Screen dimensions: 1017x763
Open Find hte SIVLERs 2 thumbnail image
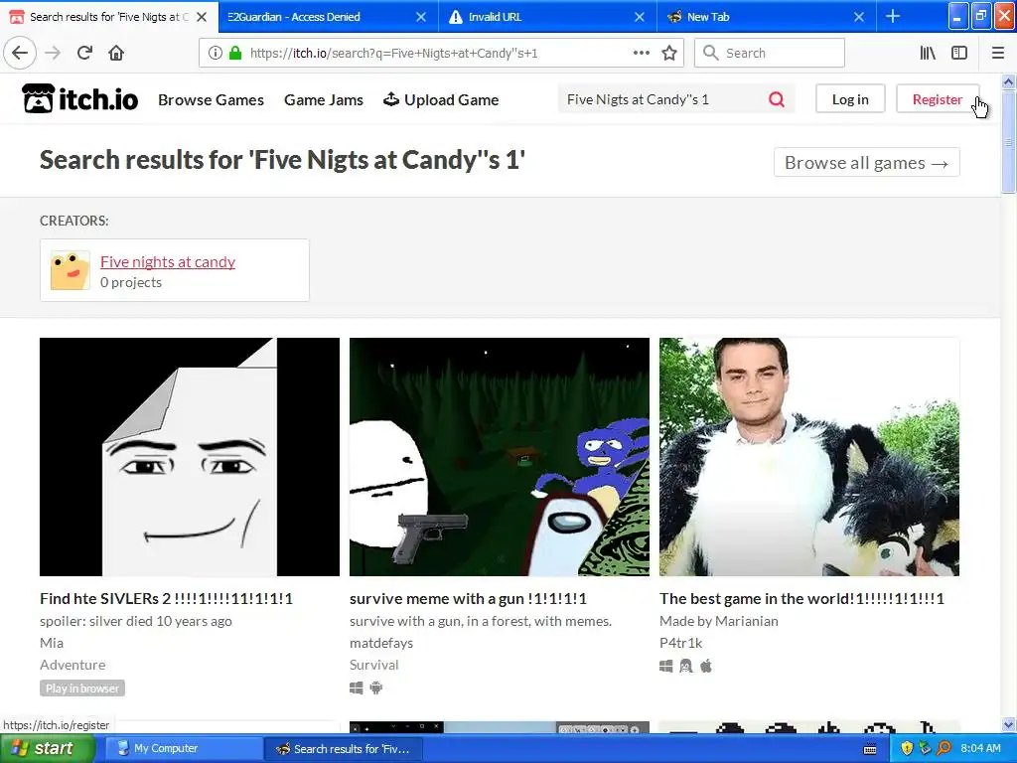coord(190,457)
